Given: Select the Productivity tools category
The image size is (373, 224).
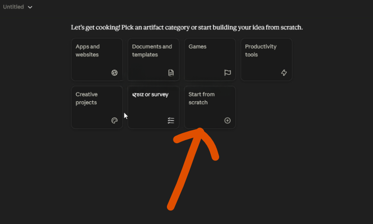Looking at the screenshot, I should click(266, 60).
